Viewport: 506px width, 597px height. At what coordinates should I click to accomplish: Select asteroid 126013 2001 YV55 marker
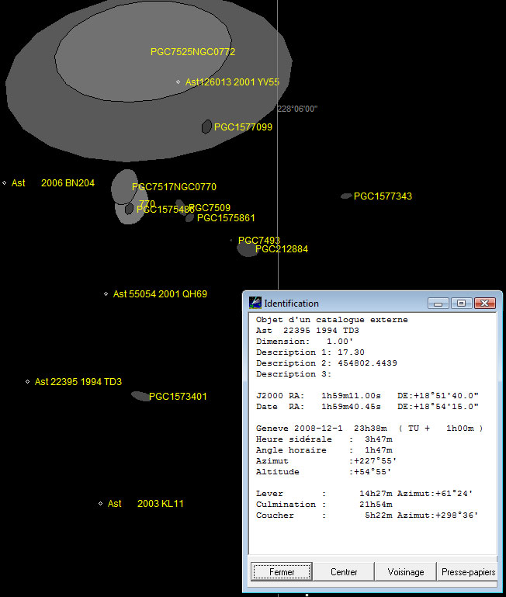[178, 82]
